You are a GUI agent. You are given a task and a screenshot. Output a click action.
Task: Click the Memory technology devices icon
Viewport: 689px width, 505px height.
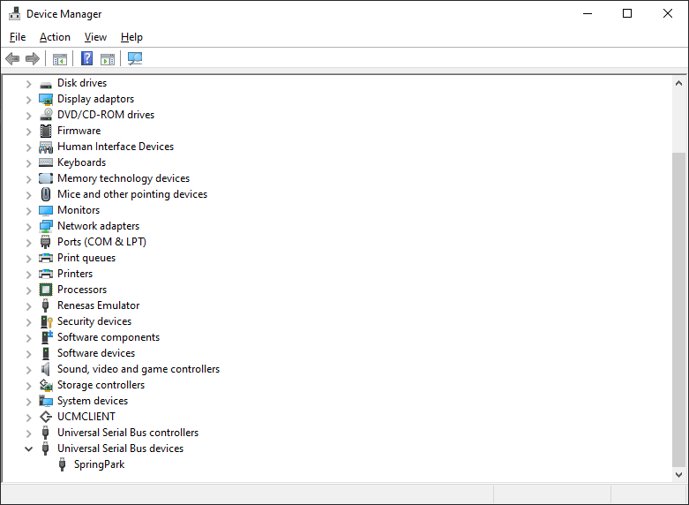point(46,178)
